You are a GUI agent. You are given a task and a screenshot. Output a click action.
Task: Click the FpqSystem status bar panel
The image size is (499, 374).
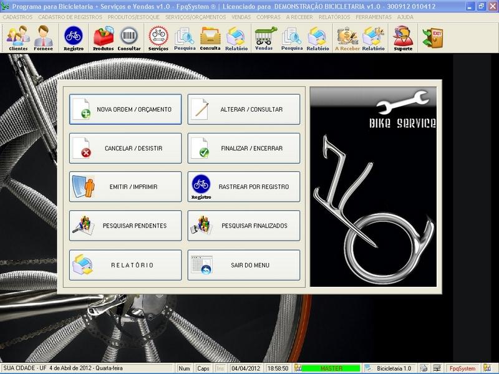tap(462, 368)
